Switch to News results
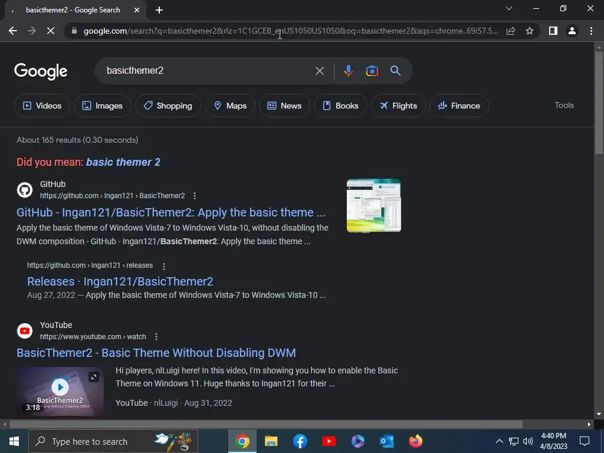604x453 pixels. [284, 106]
